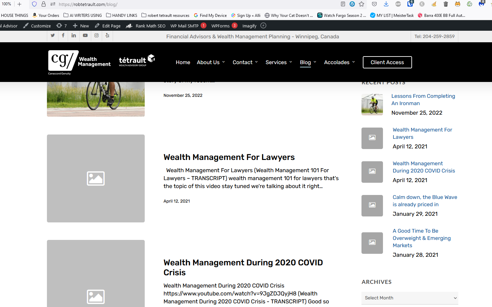Viewport: 492px width, 307px height.
Task: Open sidebar link Wealth Management During 2020 COVID Crisis
Action: [424, 167]
